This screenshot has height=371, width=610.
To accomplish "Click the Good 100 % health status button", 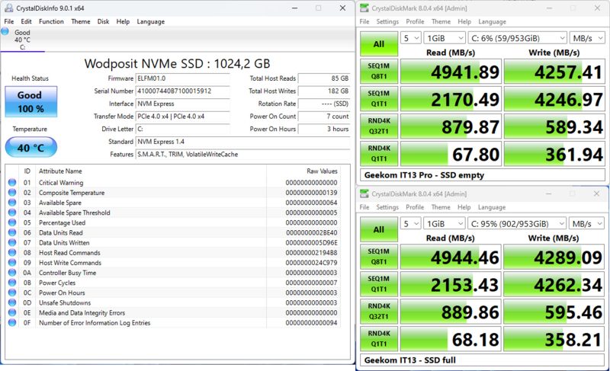I will 30,103.
